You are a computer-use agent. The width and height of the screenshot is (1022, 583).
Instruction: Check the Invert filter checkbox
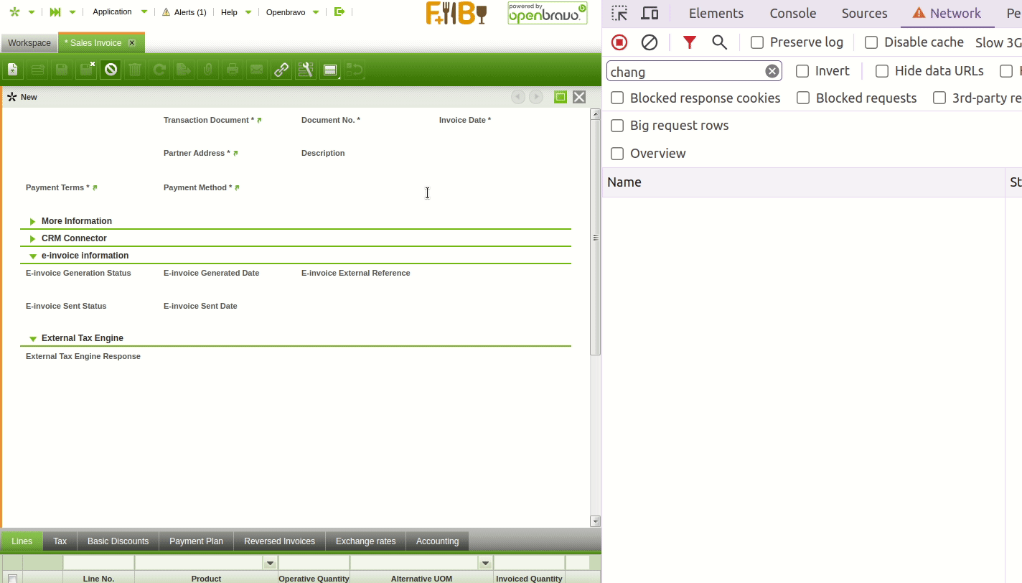tap(802, 71)
